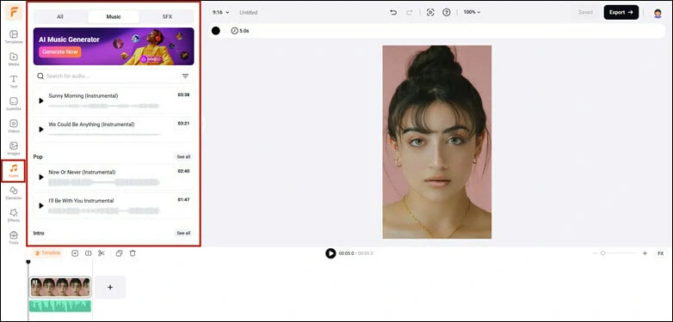Click the magnifier icon in audio search
Screen dimensions: 673x322
(x=40, y=76)
